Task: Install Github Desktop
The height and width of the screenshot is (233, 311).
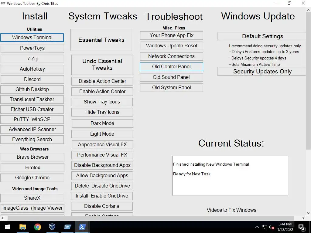Action: [x=32, y=89]
